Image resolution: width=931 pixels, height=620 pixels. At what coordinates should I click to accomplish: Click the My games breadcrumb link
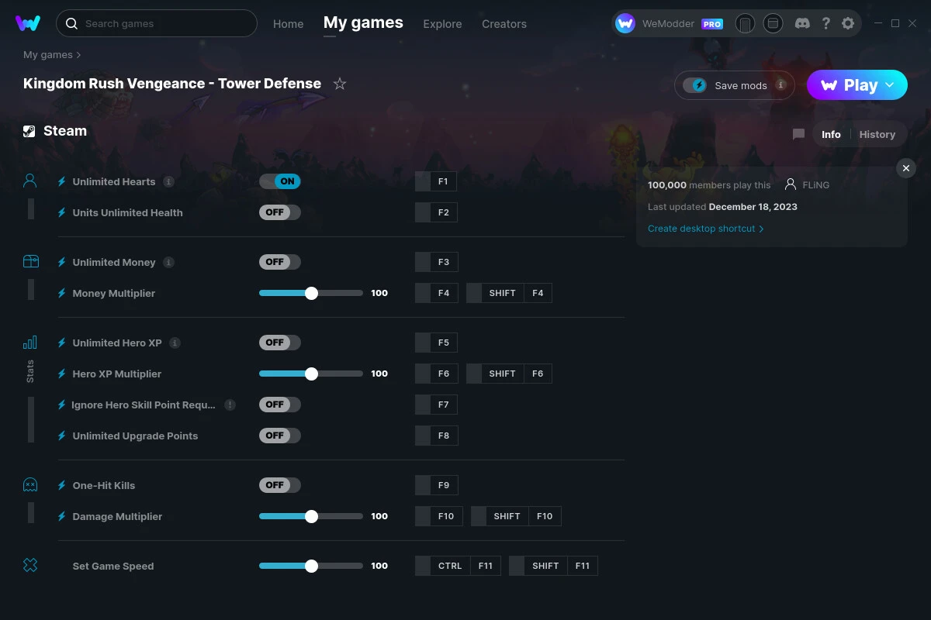coord(47,55)
